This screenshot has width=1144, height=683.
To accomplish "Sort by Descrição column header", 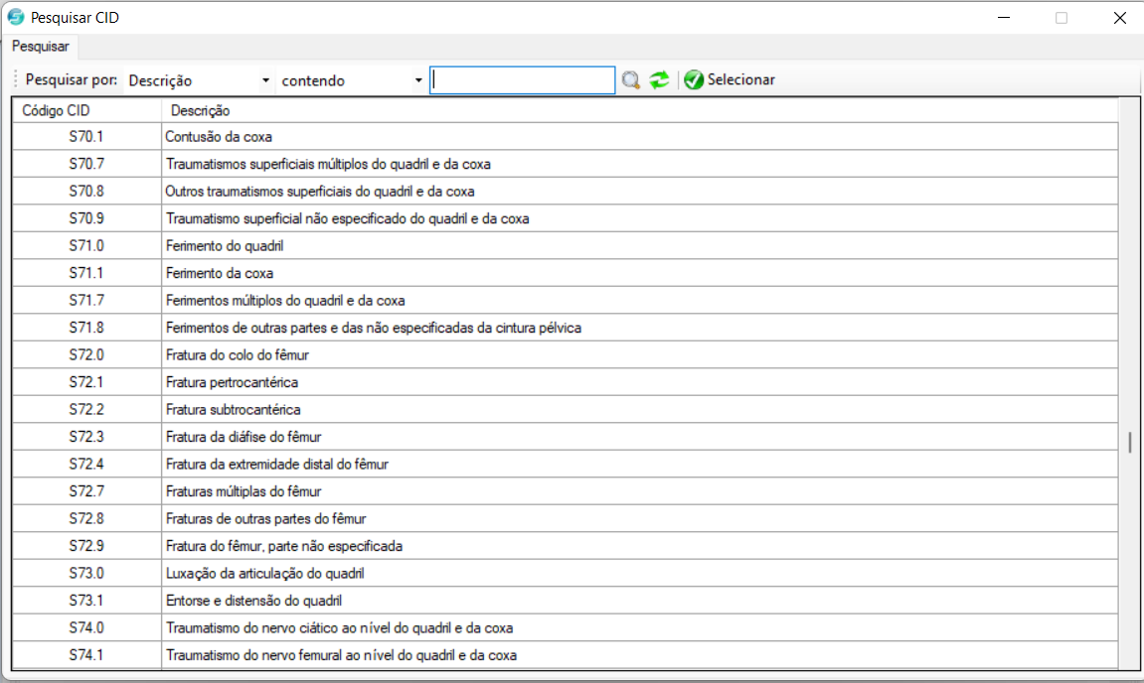I will point(639,111).
